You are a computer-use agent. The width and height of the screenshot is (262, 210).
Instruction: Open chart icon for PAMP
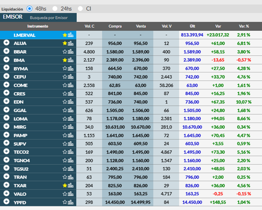click(x=71, y=135)
